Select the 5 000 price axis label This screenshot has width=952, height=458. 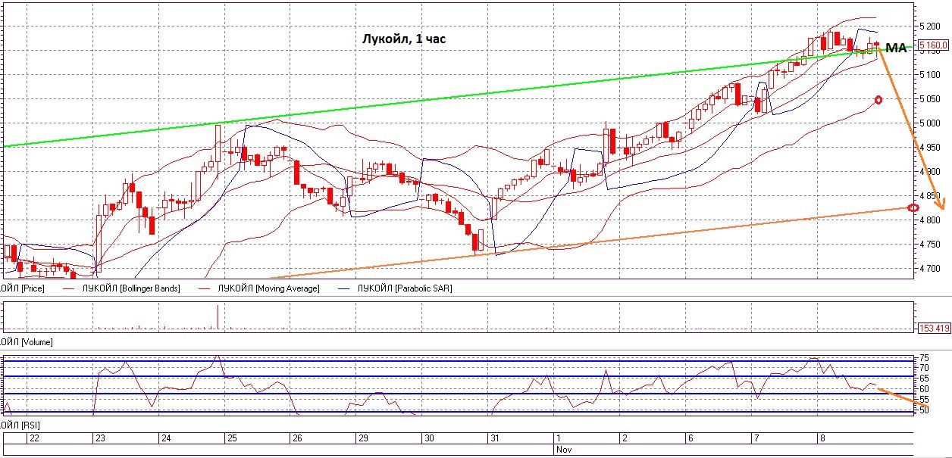click(x=931, y=123)
